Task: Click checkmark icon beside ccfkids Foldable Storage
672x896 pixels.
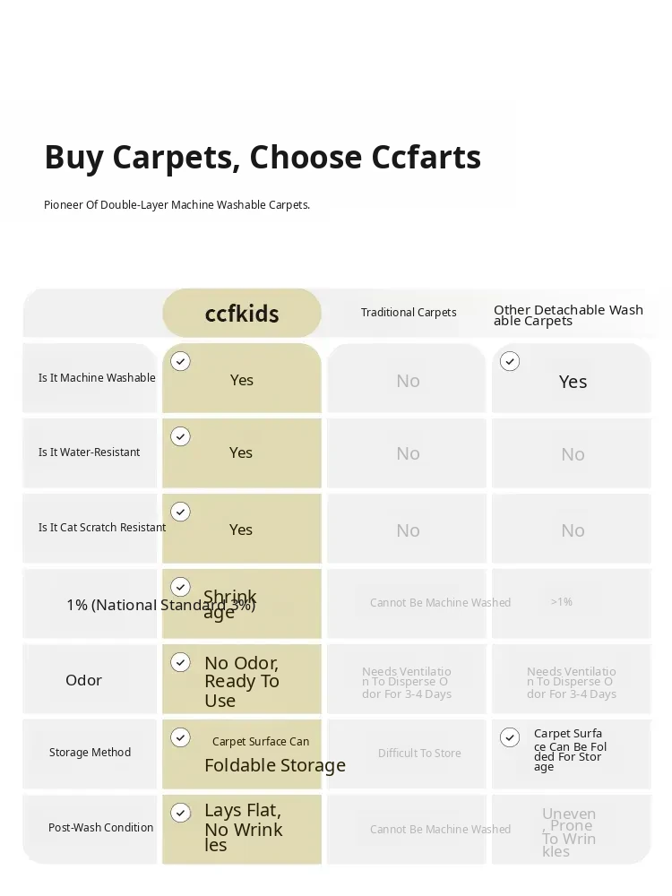Action: coord(181,737)
